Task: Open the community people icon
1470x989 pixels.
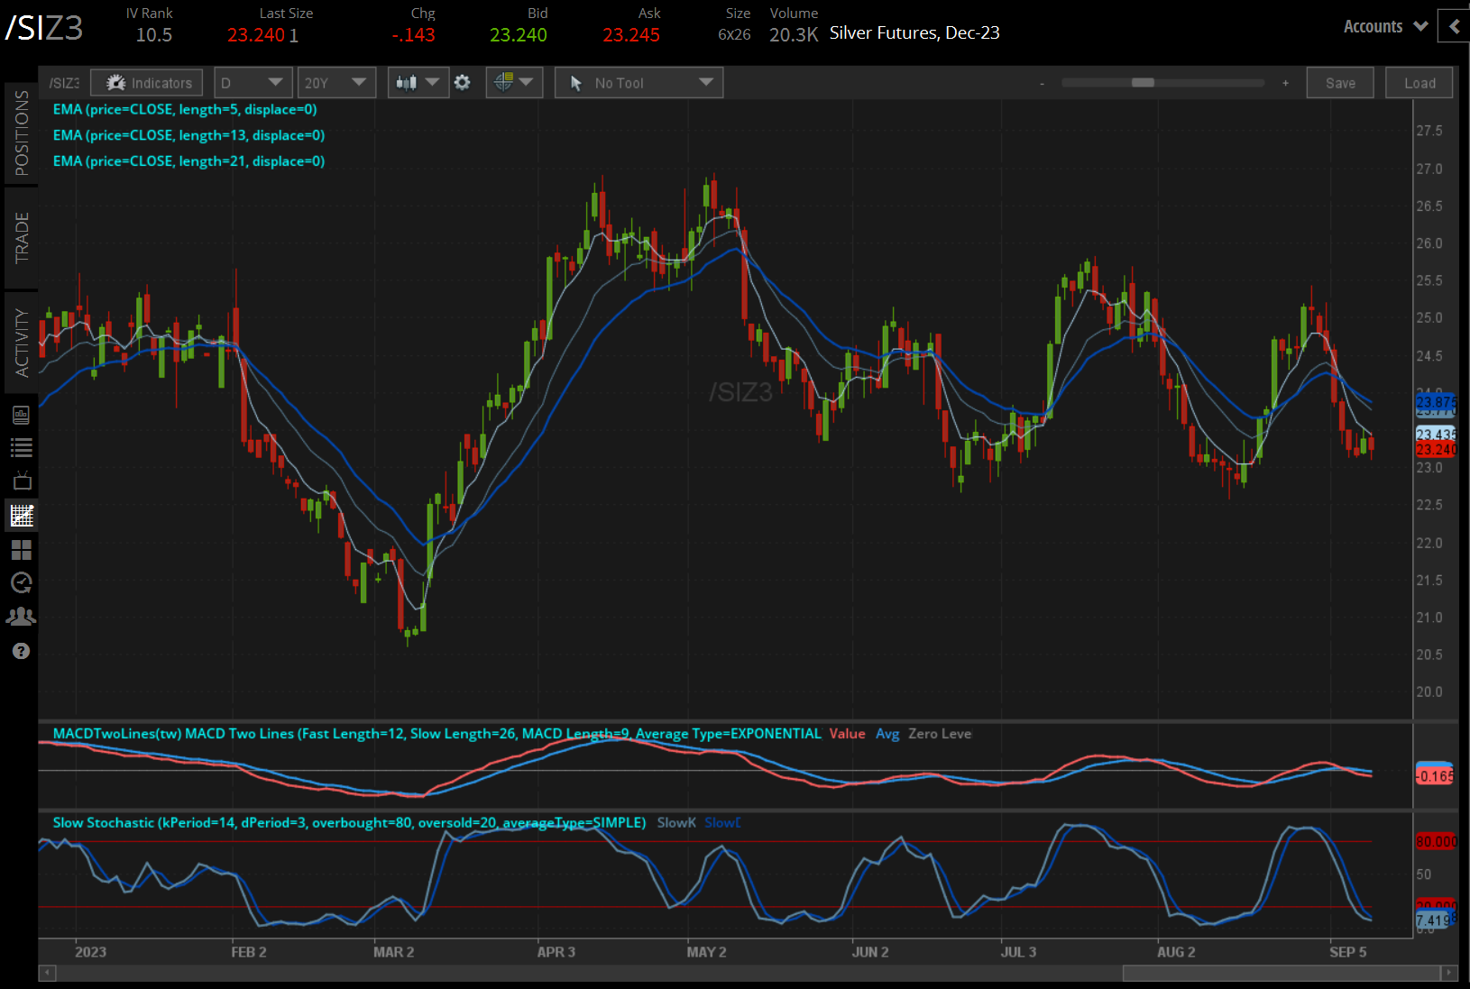Action: point(22,617)
